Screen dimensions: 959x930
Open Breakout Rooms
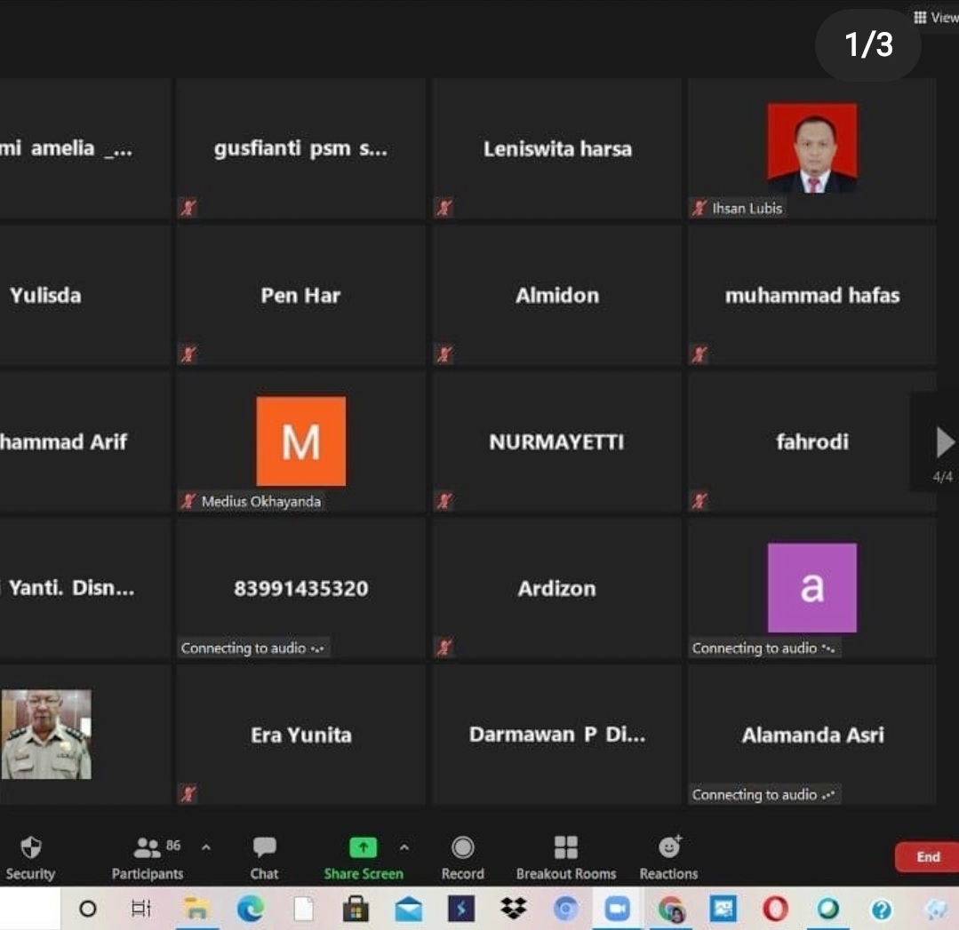(565, 857)
